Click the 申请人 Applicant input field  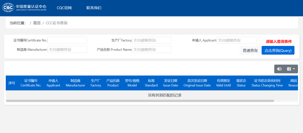[237, 40]
